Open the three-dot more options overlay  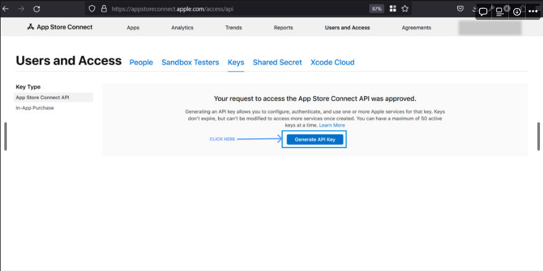533,12
